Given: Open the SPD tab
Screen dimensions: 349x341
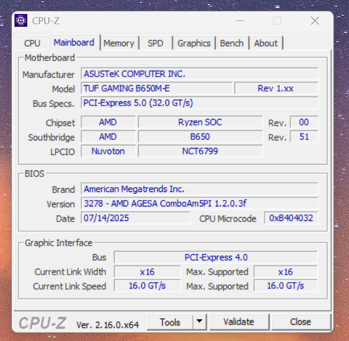Looking at the screenshot, I should coord(155,43).
